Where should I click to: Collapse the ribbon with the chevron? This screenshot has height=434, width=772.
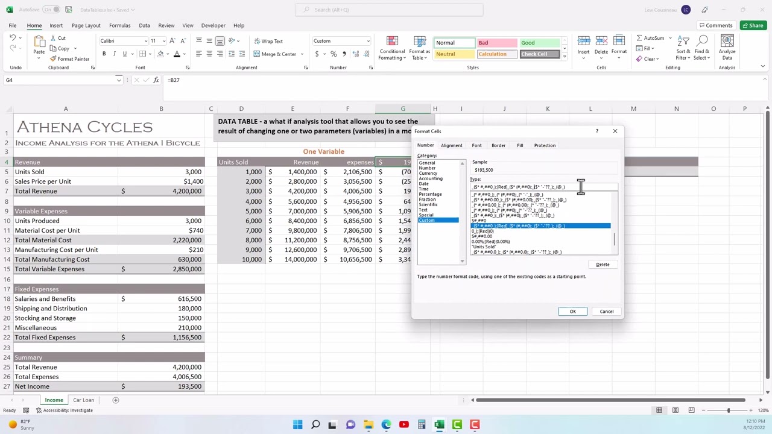pyautogui.click(x=763, y=67)
